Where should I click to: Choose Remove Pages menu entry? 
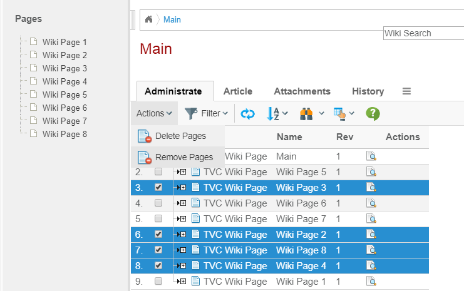tap(183, 157)
